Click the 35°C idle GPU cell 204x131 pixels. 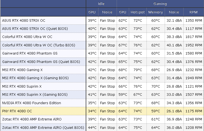point(92,103)
